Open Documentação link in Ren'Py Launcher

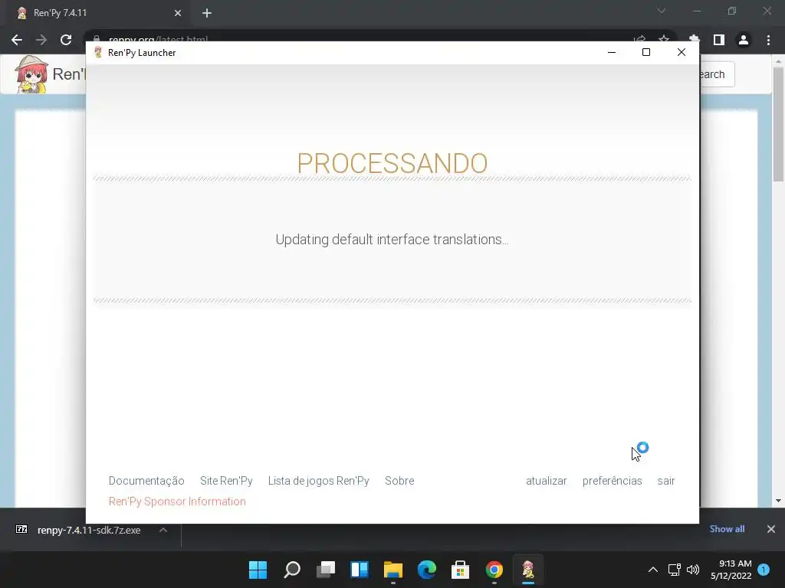(x=146, y=481)
